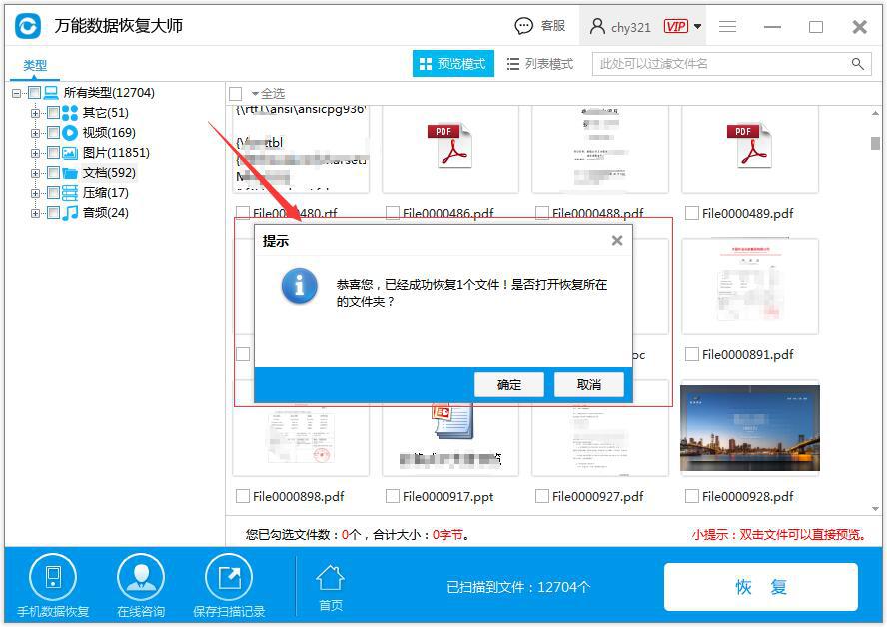
Task: Click the 手机数据恢复 phone recovery icon
Action: coord(52,577)
